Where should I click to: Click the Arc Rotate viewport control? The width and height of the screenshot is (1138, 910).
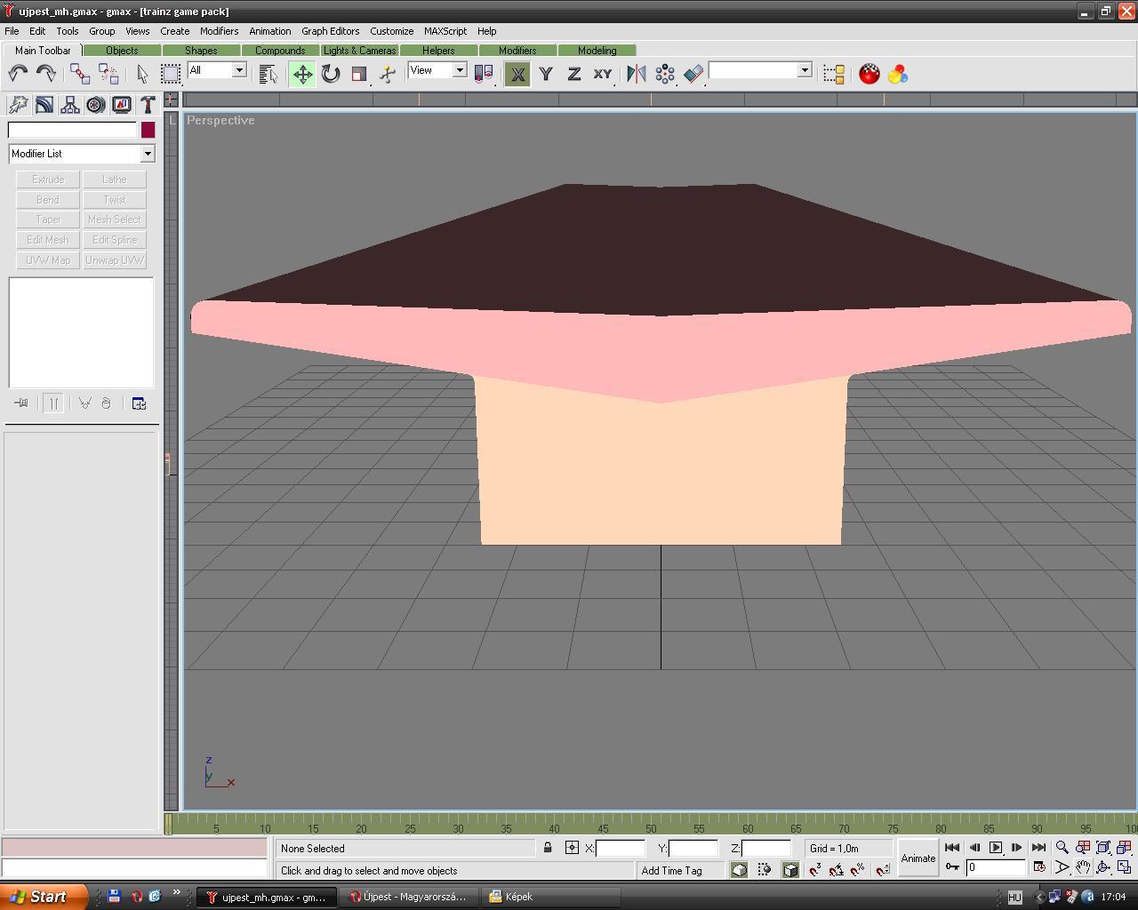click(x=1103, y=867)
